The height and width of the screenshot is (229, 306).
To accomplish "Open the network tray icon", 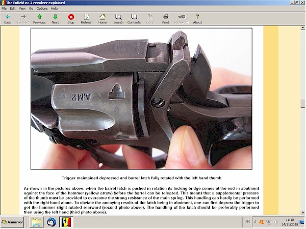I will click(x=269, y=222).
